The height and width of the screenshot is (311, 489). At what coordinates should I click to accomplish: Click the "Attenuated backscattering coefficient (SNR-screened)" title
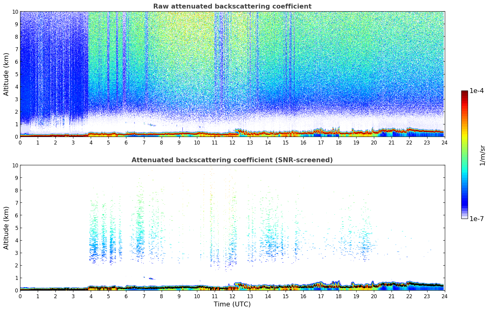coord(232,160)
